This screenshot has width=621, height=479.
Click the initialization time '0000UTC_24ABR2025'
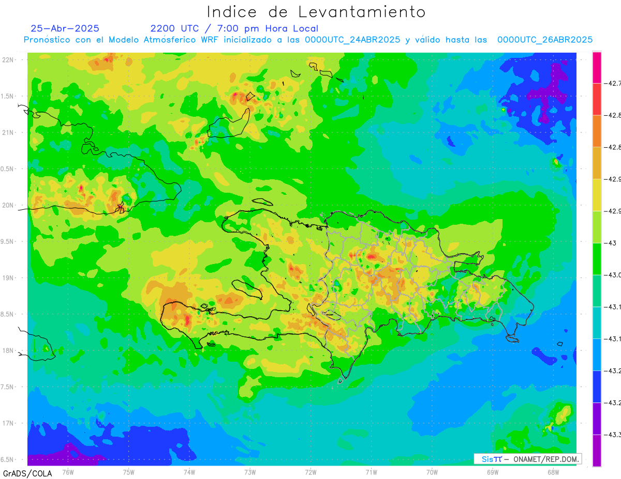352,40
